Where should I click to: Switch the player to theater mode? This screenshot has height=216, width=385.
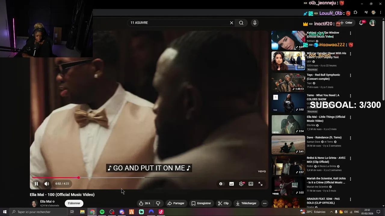[x=251, y=184]
